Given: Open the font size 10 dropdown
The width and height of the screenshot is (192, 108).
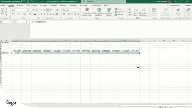Looking at the screenshot, I should (x=31, y=10).
